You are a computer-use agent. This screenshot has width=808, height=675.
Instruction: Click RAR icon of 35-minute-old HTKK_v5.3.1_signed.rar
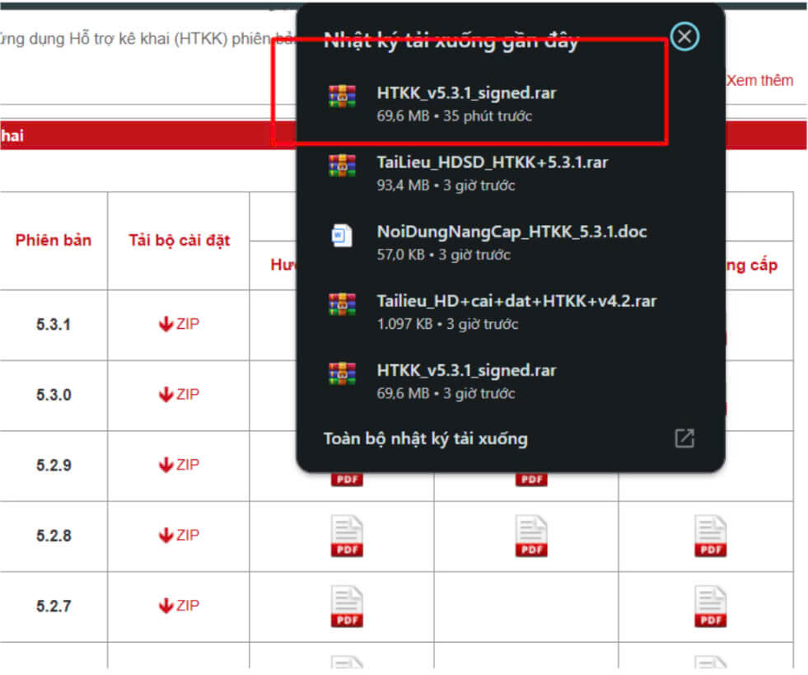coord(342,96)
